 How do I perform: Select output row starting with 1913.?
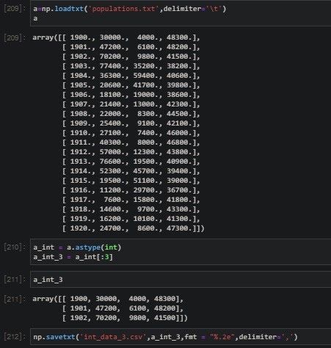coord(131,162)
